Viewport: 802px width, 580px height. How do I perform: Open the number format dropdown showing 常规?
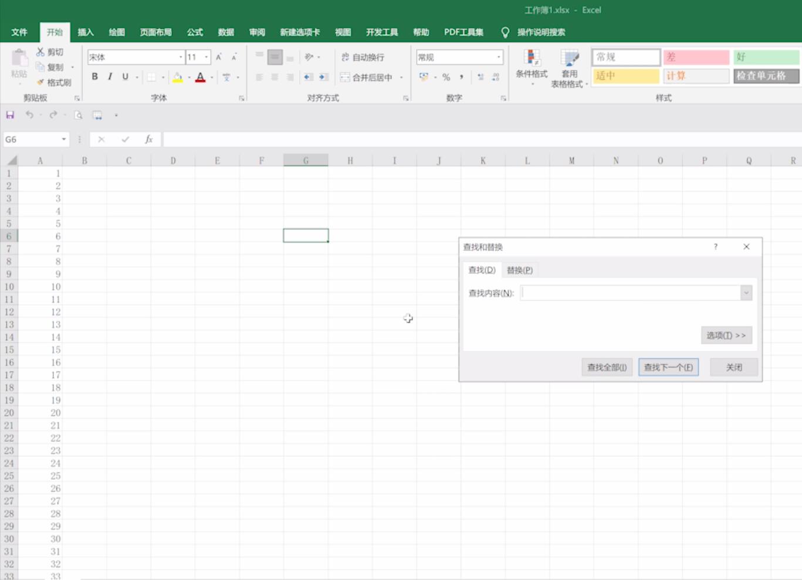(499, 57)
